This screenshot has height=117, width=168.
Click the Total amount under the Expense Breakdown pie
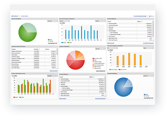tap(101, 71)
